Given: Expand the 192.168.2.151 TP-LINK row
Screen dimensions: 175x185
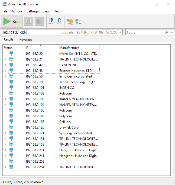Looking at the screenshot, I should point(5,139).
